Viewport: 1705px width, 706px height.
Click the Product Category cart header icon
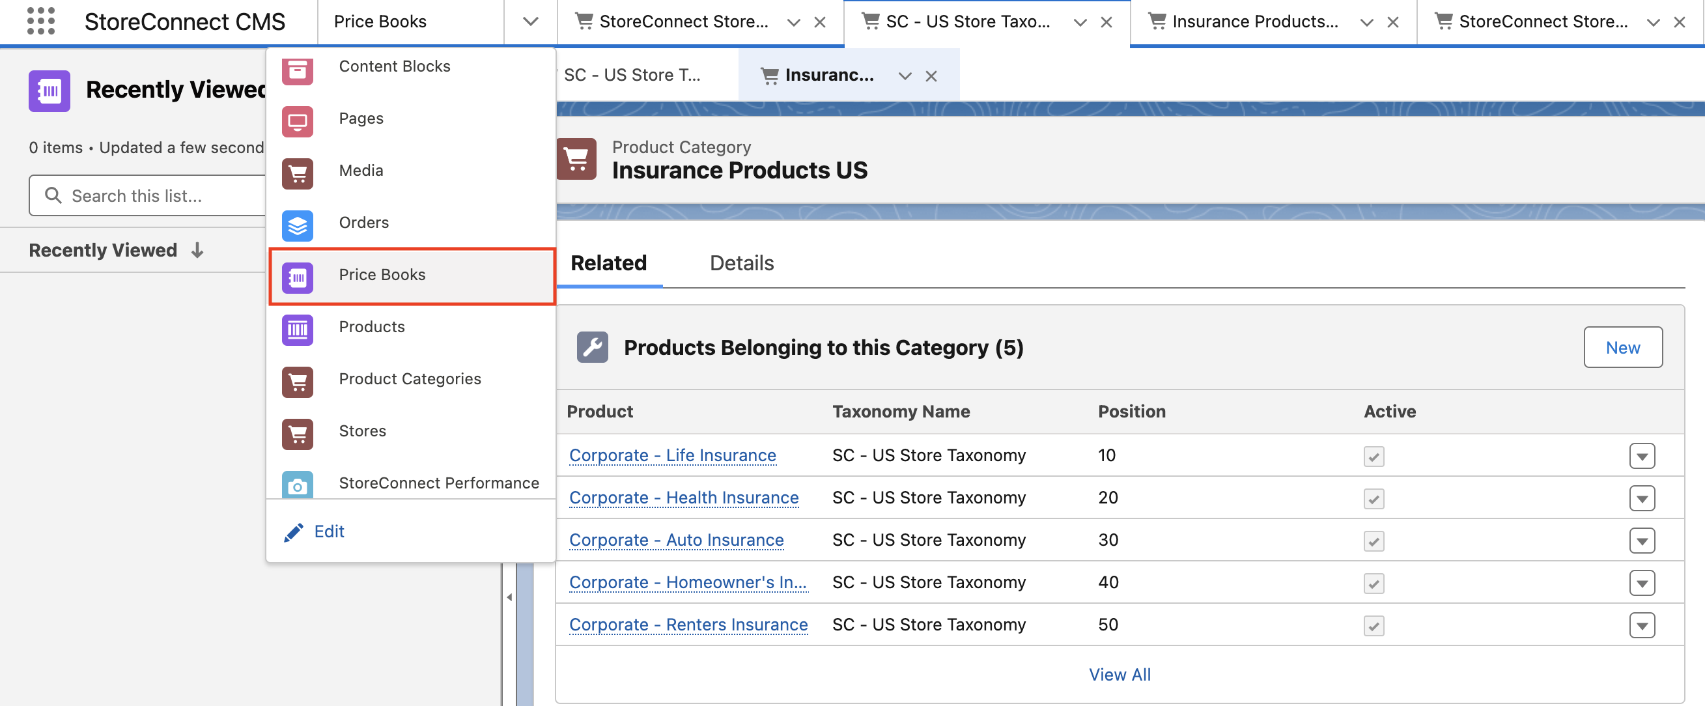click(576, 159)
